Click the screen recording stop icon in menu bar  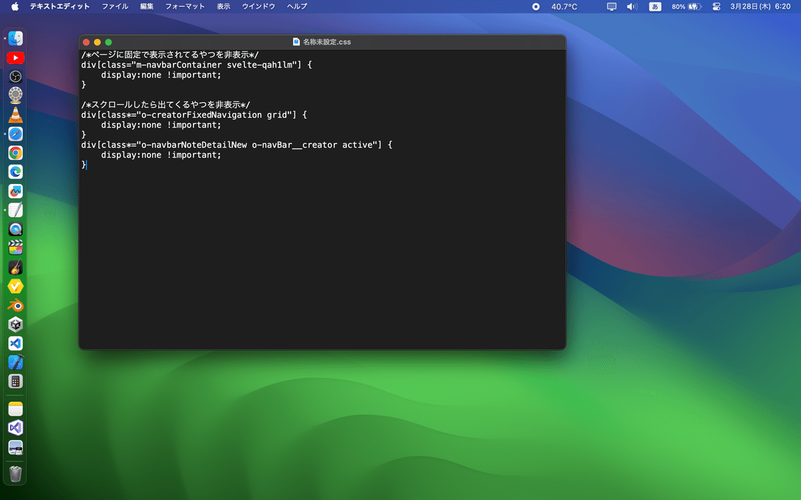pos(536,6)
